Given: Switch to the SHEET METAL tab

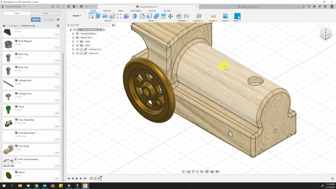Looking at the screenshot, I should point(136,11).
